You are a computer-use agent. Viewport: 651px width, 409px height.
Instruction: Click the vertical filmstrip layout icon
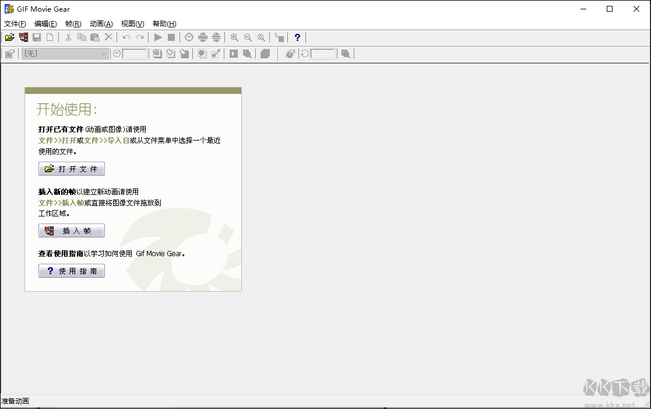tap(216, 37)
